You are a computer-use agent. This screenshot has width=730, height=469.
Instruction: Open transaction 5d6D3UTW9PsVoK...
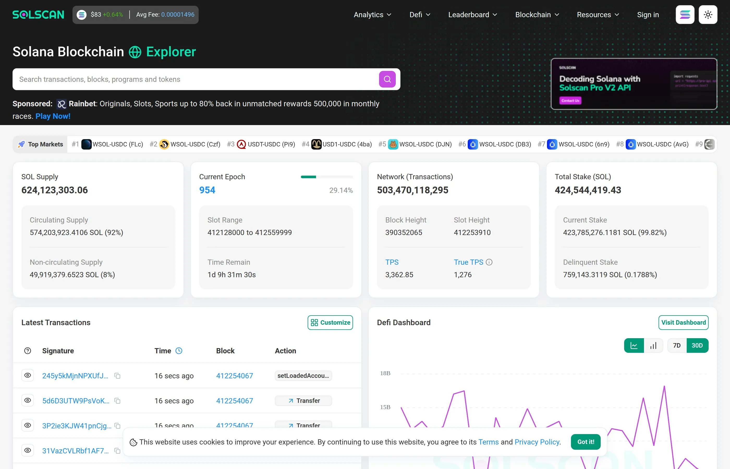click(76, 401)
